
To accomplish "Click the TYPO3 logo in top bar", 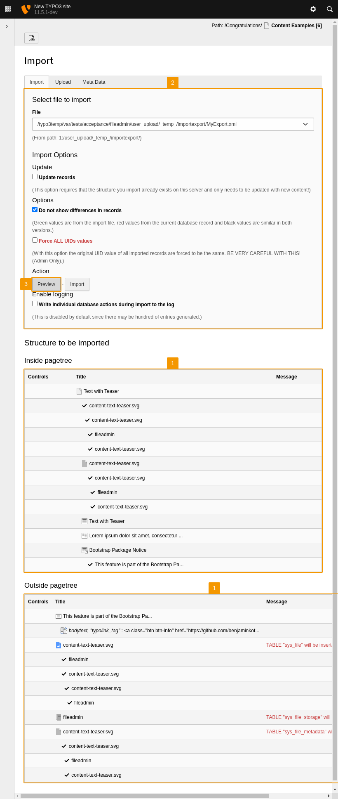I will click(x=26, y=9).
